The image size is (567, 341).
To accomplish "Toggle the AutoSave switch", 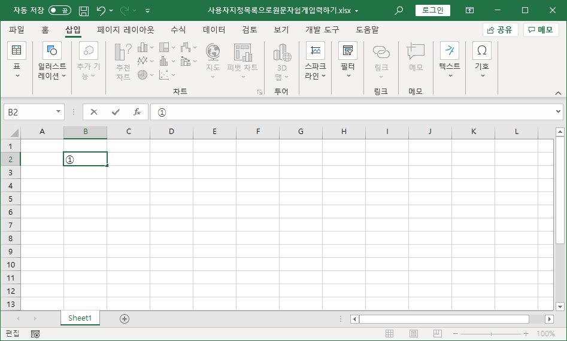I will coord(60,10).
